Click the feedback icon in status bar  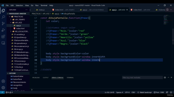tap(167, 92)
